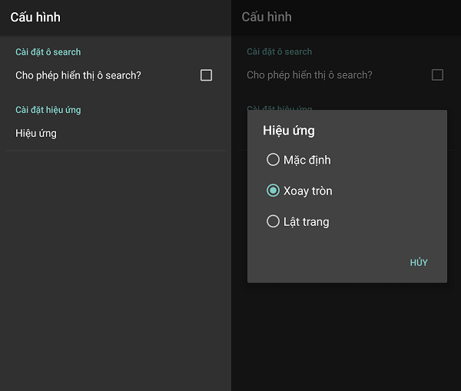Click the dimmed 'Cấu hình' title behind the dialog
Viewport: 461px width, 391px height.
267,17
